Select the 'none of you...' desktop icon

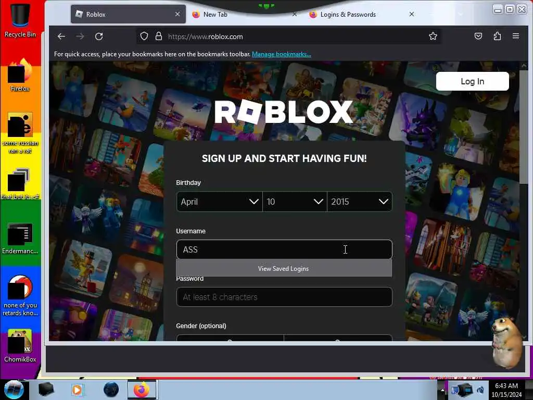(x=20, y=295)
